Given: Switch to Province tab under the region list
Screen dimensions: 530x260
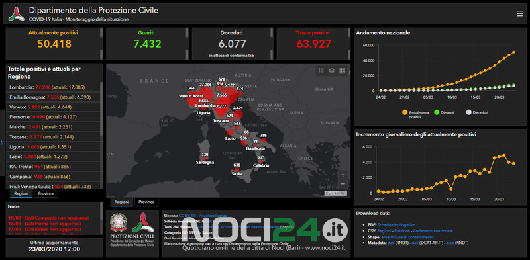Looking at the screenshot, I should [46, 193].
